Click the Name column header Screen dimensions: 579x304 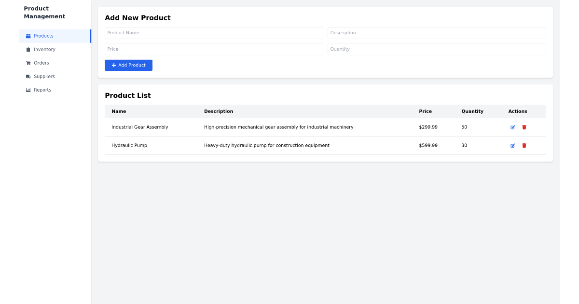tap(119, 111)
